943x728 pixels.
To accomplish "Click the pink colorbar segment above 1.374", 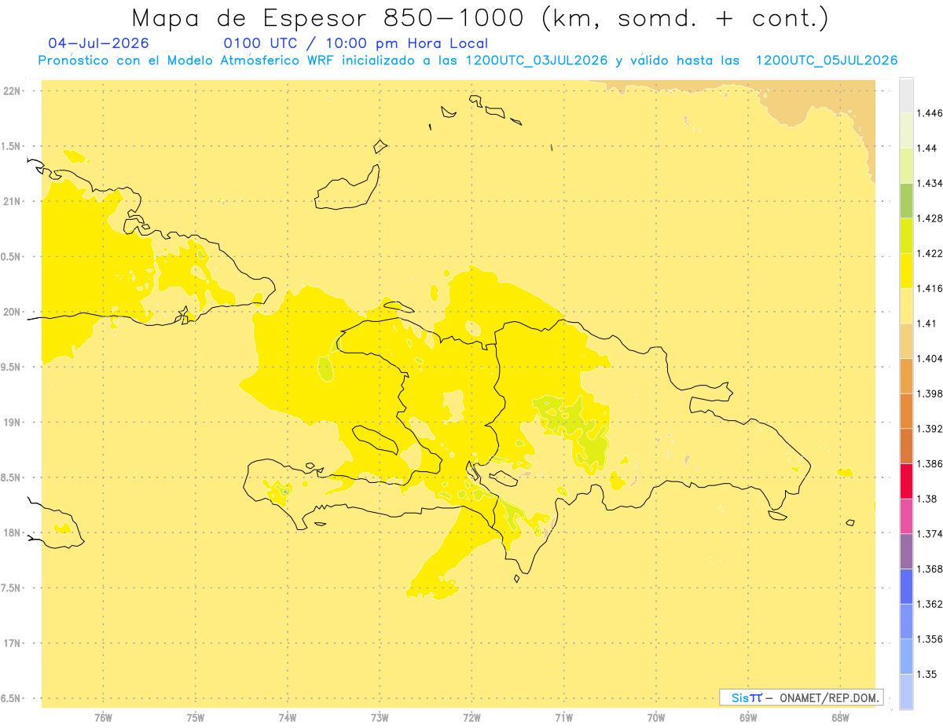I will pyautogui.click(x=906, y=516).
